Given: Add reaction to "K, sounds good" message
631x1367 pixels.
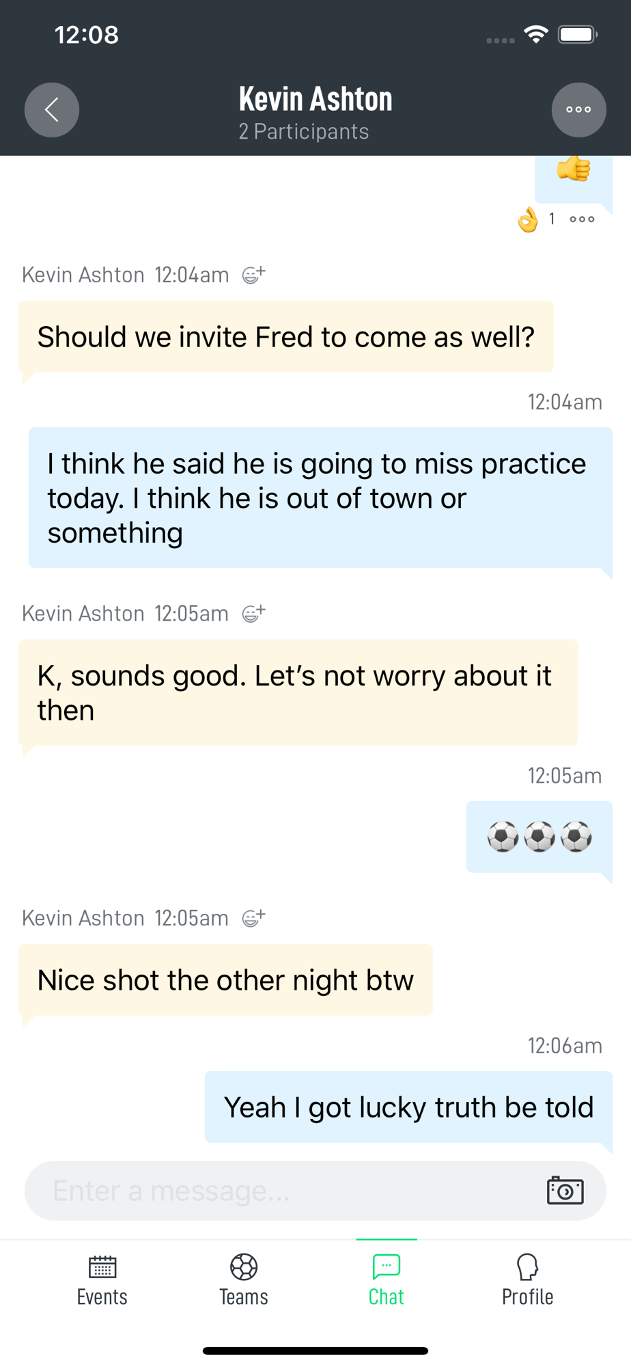Looking at the screenshot, I should coord(253,613).
